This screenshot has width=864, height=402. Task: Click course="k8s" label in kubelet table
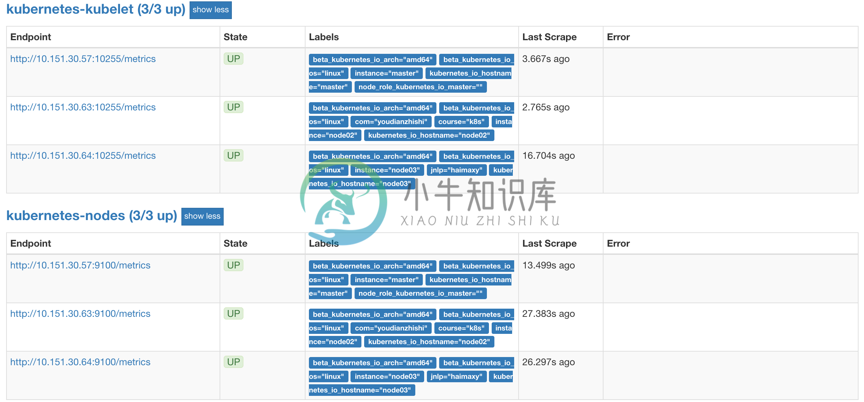click(x=461, y=122)
